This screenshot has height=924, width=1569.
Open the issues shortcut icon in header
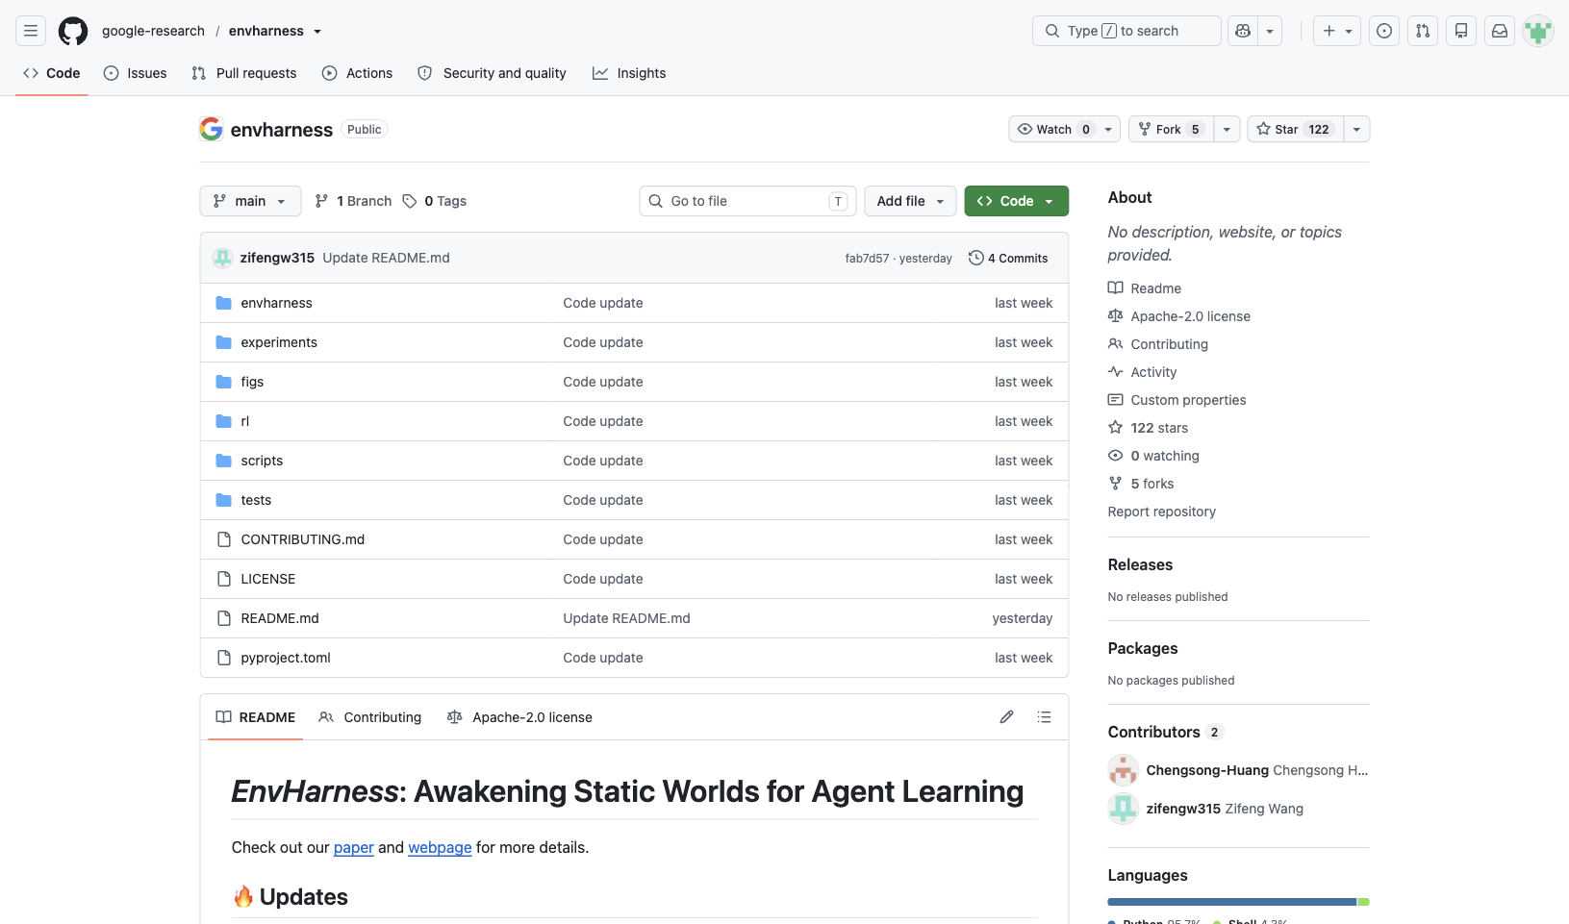[x=1384, y=31]
